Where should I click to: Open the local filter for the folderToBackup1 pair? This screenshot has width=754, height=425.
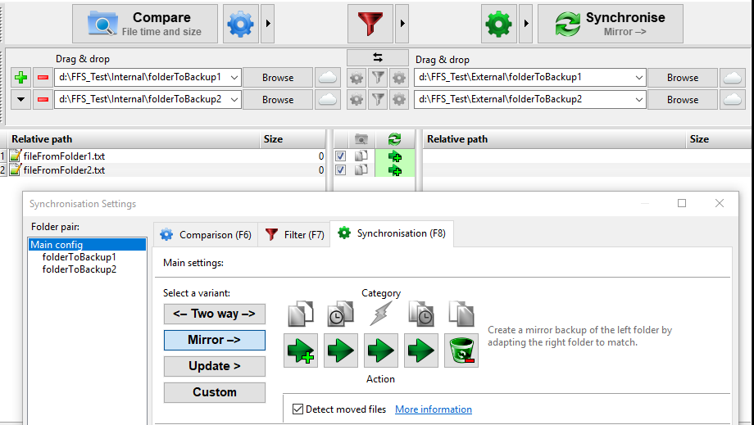point(378,77)
